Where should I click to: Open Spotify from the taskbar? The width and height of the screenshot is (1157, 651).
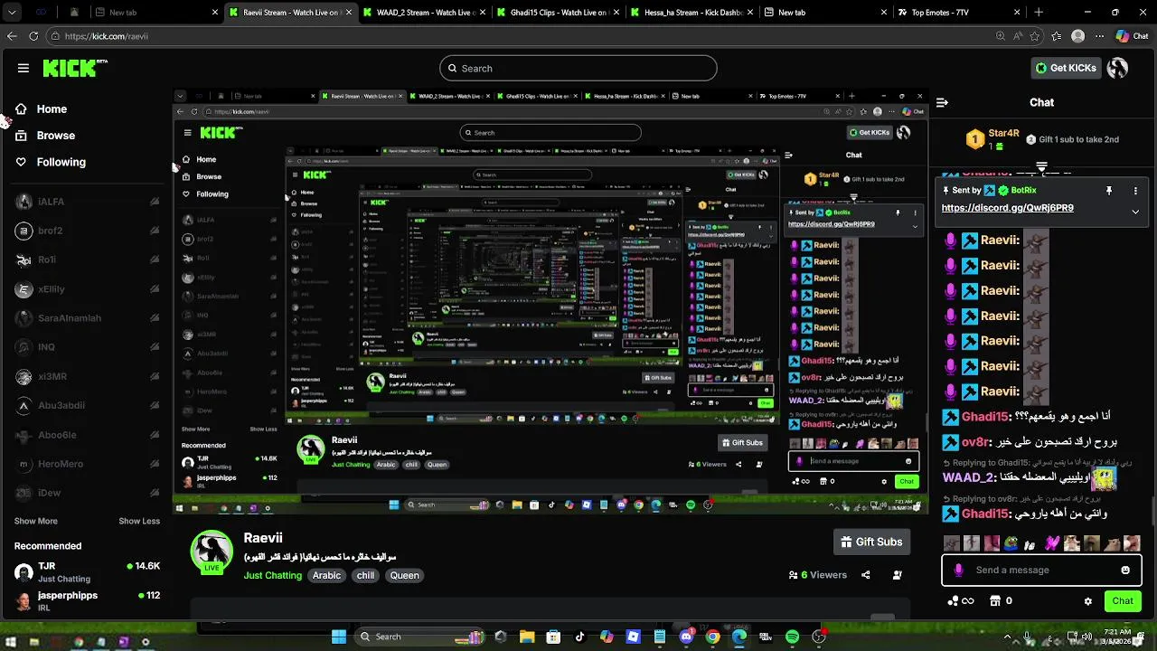point(792,637)
